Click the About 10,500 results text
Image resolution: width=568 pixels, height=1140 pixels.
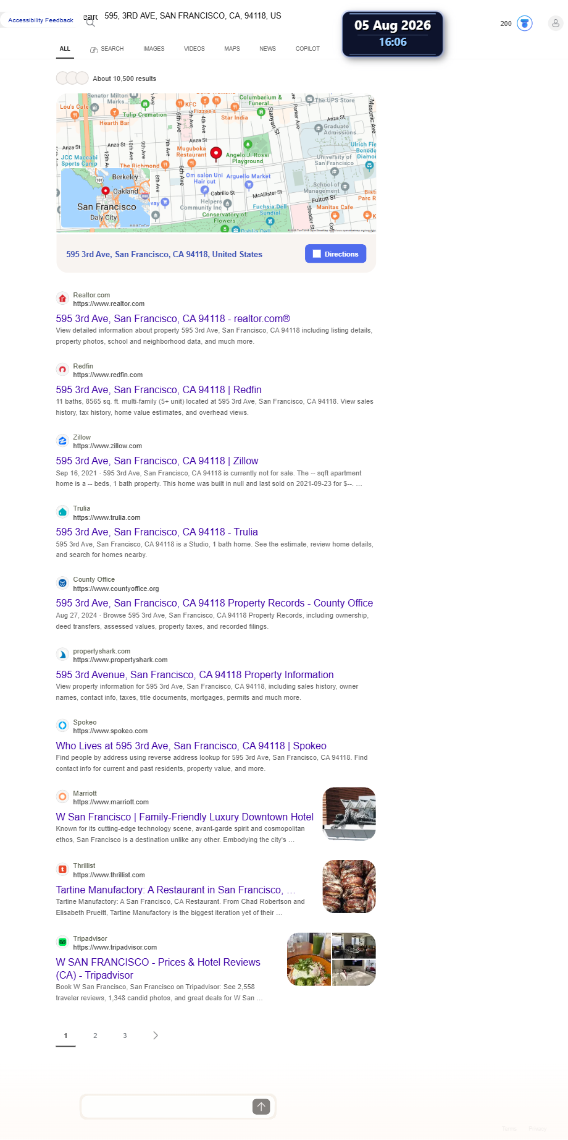click(124, 79)
